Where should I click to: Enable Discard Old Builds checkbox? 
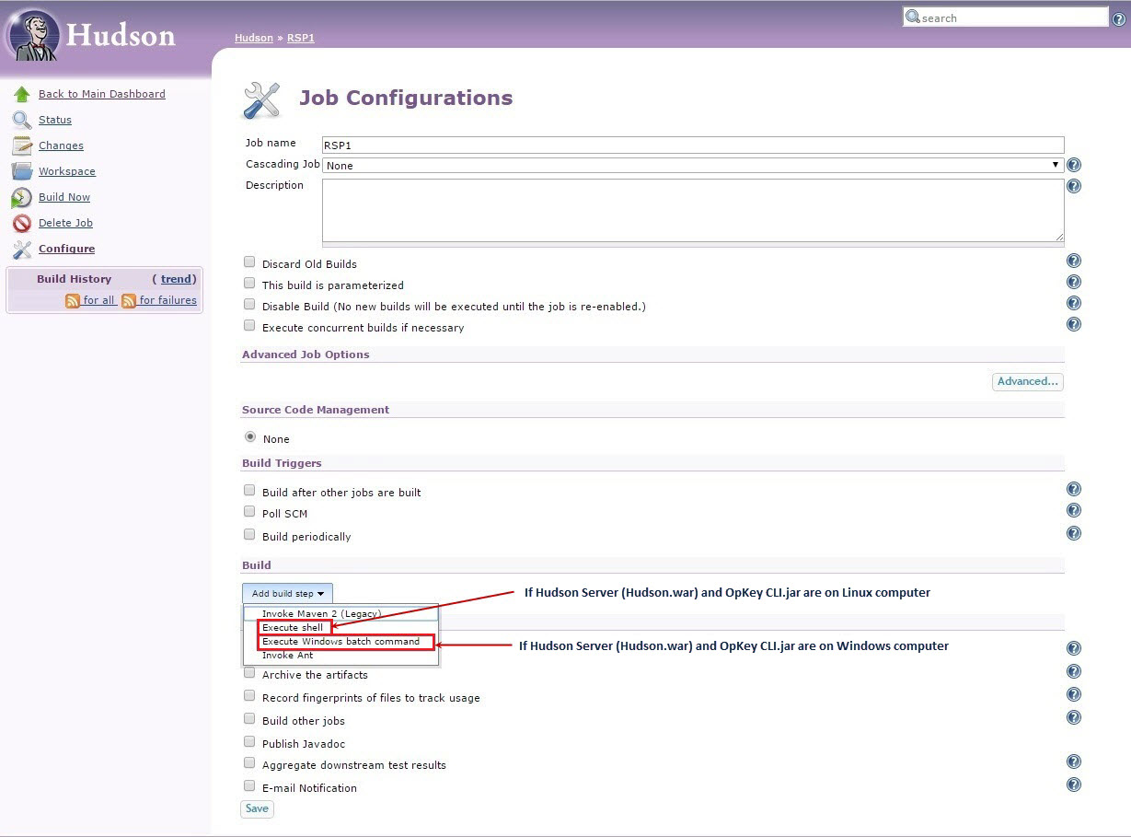pyautogui.click(x=249, y=262)
